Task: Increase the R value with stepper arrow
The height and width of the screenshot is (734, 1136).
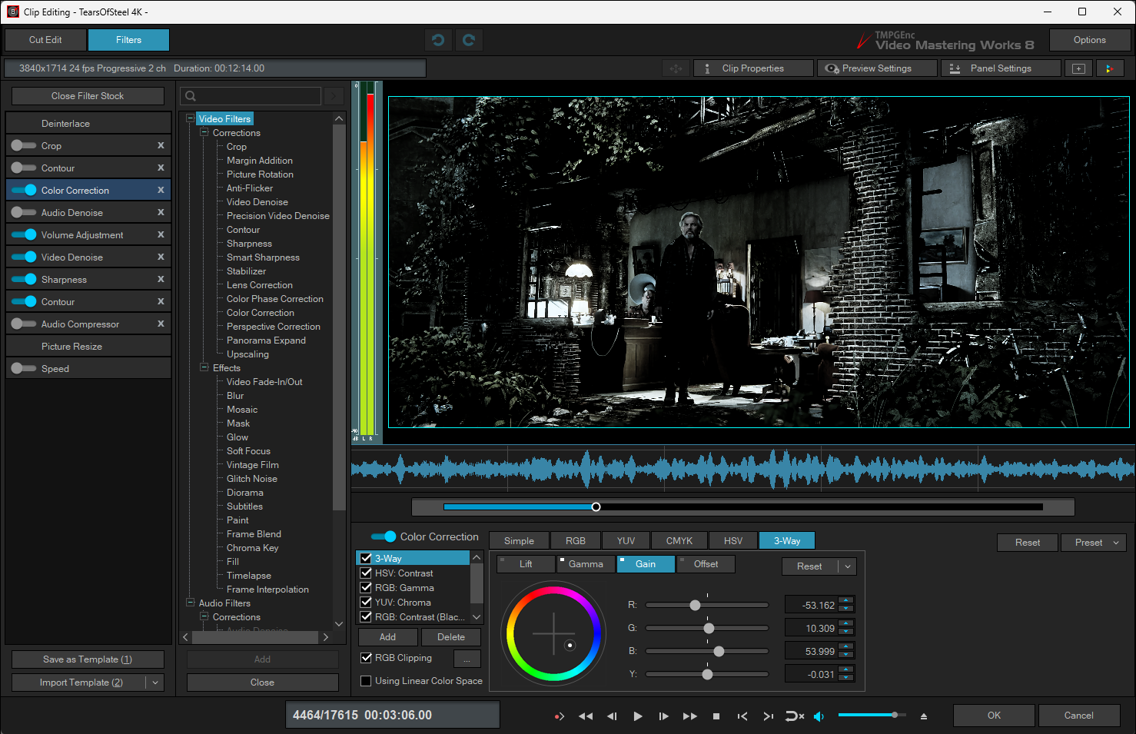Action: tap(846, 601)
